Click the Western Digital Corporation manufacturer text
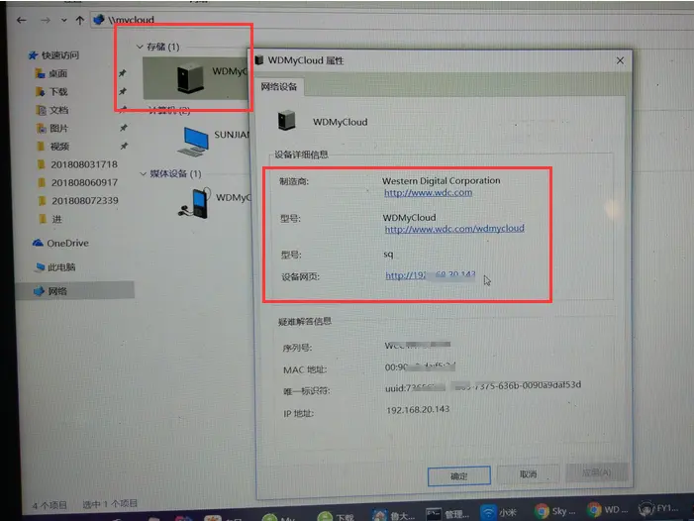This screenshot has width=694, height=521. coord(442,180)
